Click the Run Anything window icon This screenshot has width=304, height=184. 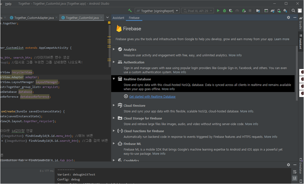[x=266, y=11]
